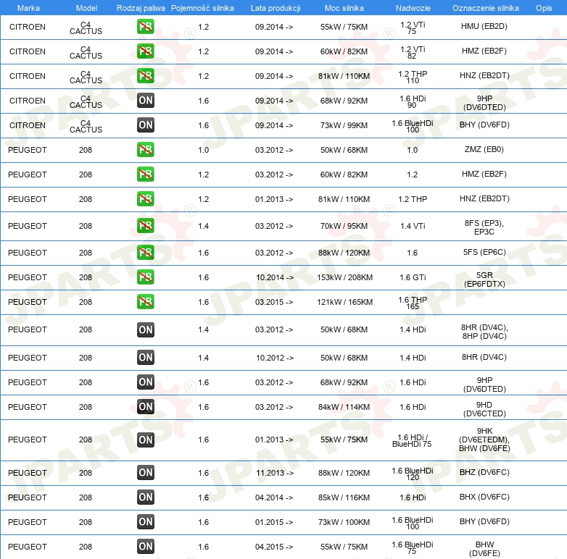Select cell 81kW / 110KM in Citroen row
The image size is (567, 559).
344,76
